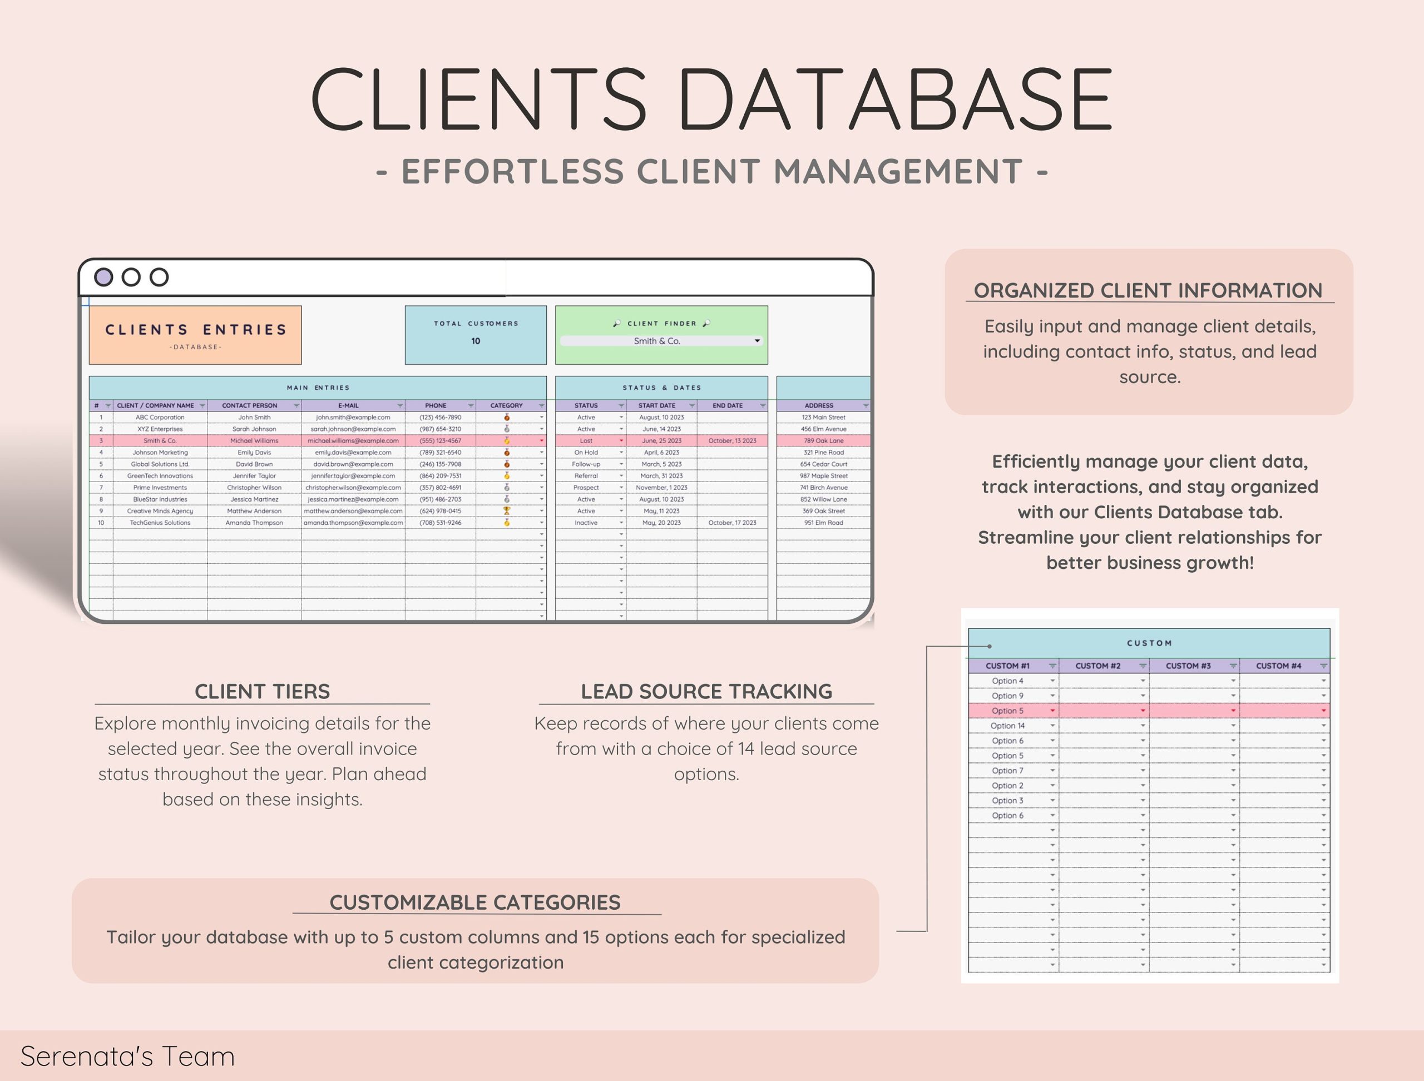1424x1081 pixels.
Task: Click the medal icon in GreenTech Innovations row
Action: tap(507, 475)
